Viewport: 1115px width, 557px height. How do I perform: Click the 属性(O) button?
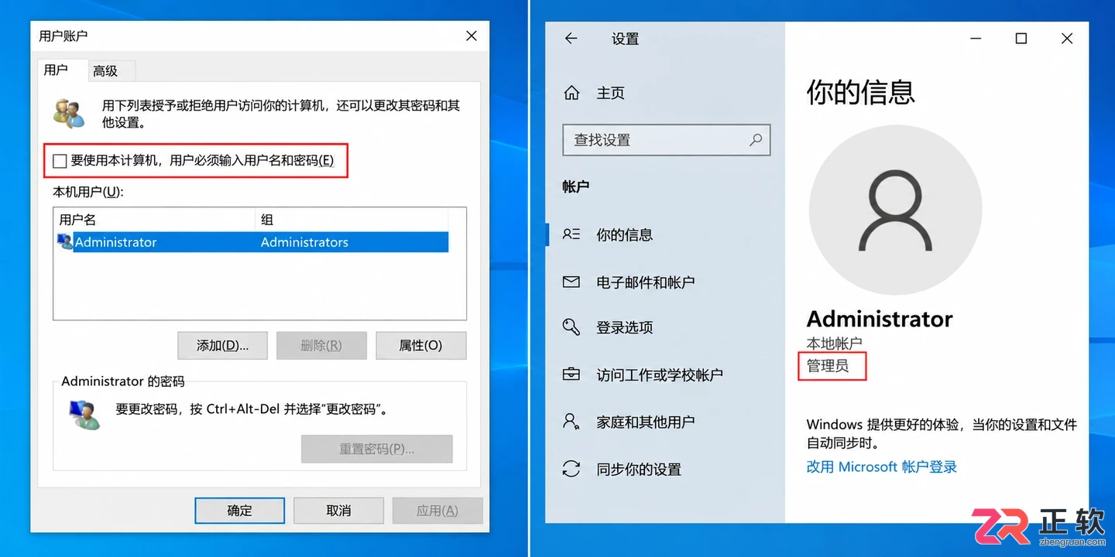(x=421, y=346)
